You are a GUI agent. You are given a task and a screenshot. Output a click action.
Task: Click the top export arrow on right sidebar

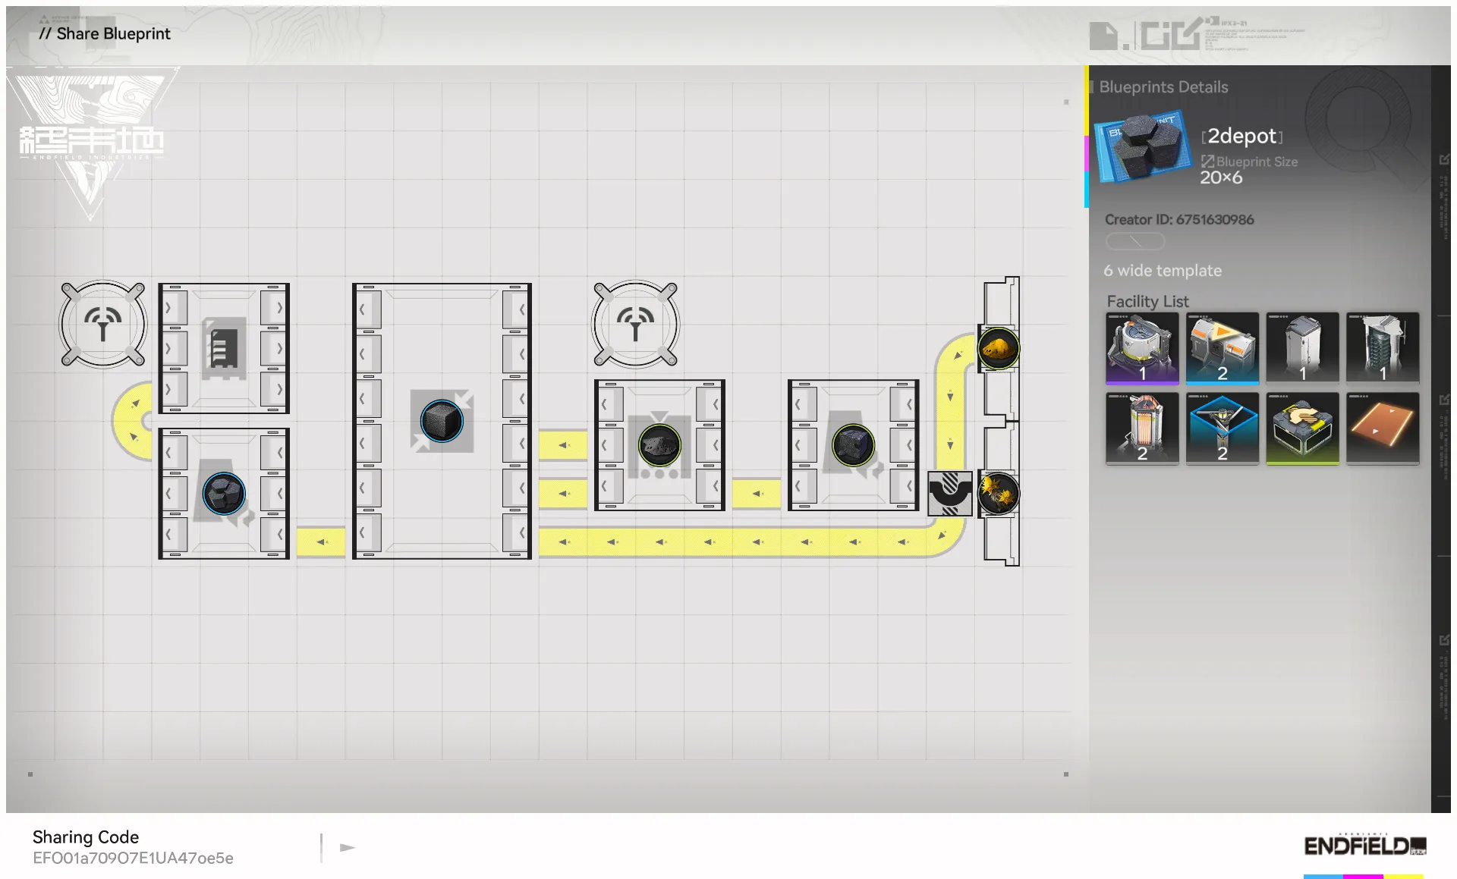pos(1443,159)
